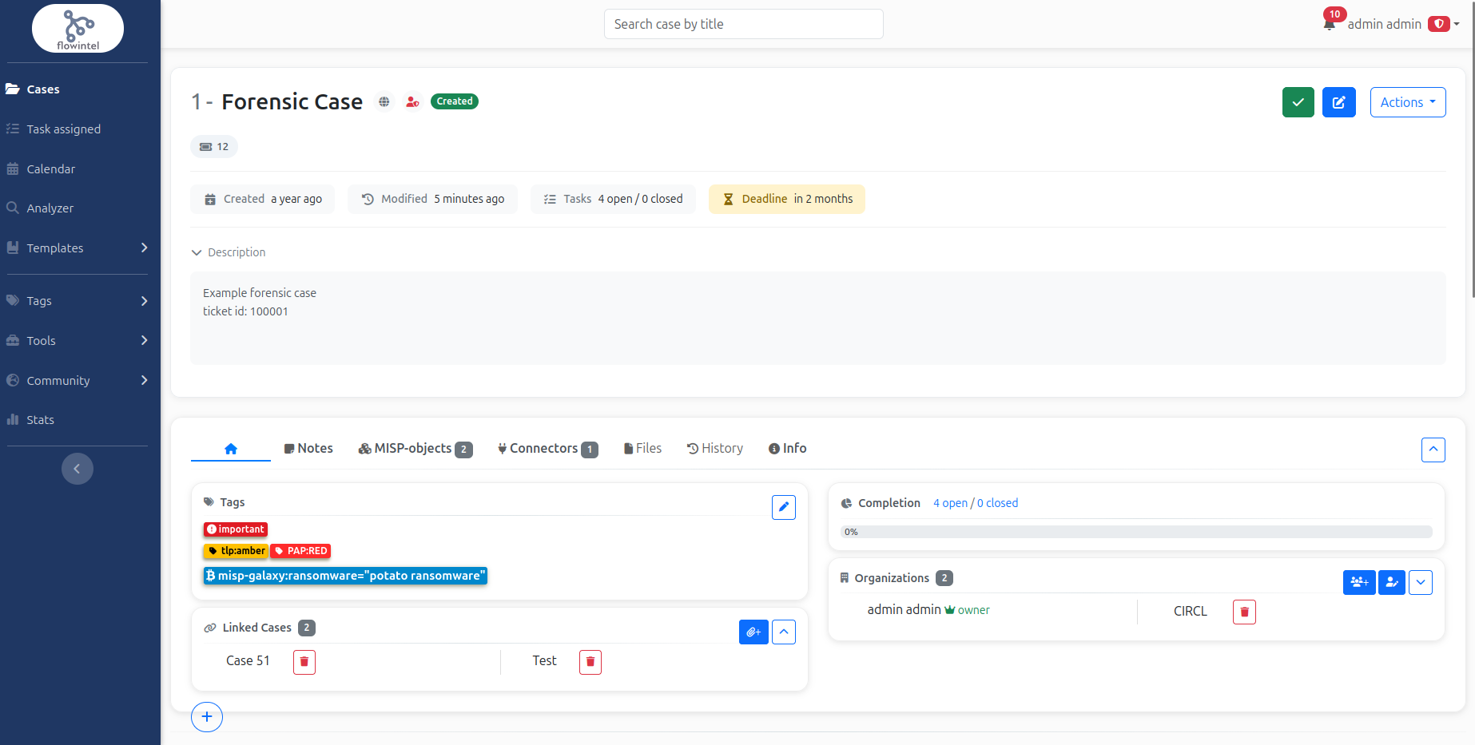This screenshot has height=745, width=1475.
Task: Expand the Organizations panel chevron
Action: [1420, 583]
